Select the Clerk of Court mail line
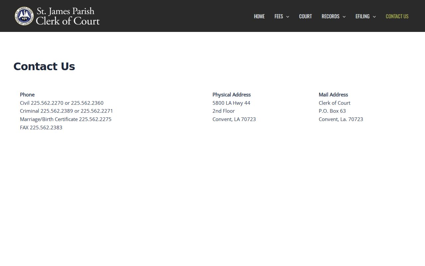The height and width of the screenshot is (266, 425). (334, 103)
